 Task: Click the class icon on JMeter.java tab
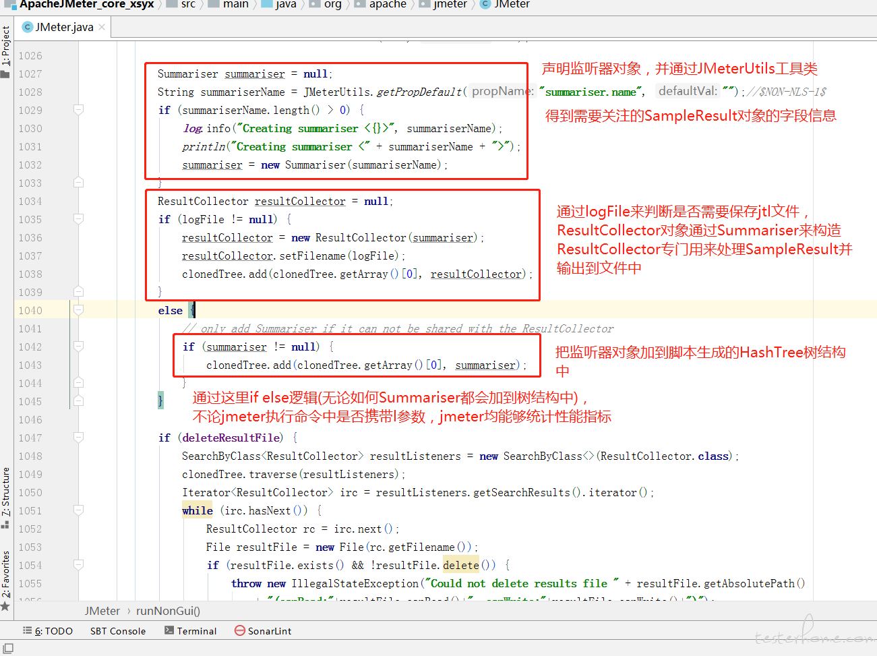28,27
